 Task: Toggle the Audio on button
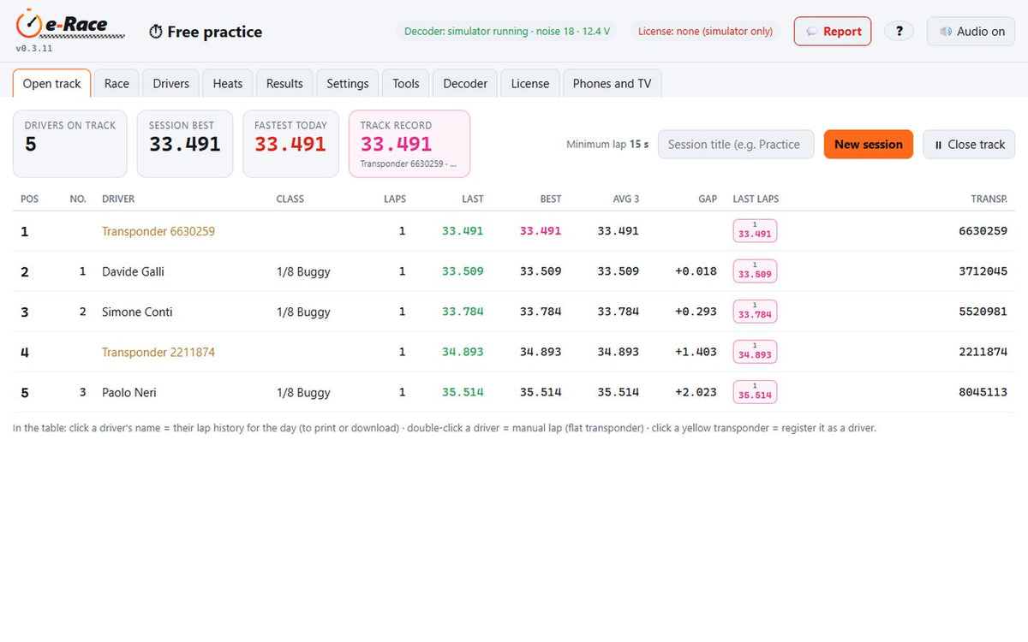971,32
